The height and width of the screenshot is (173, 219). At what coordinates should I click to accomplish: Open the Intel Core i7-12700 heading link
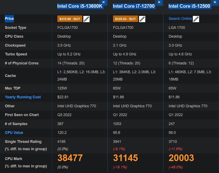click(x=134, y=6)
